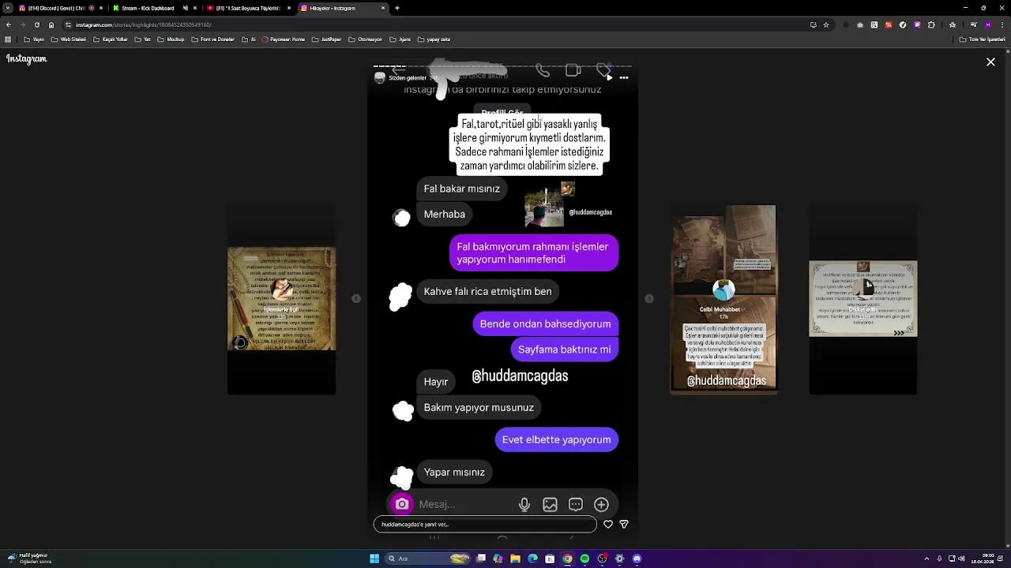Close the YouTube tab
Screen dimensions: 1011x568
click(x=289, y=8)
